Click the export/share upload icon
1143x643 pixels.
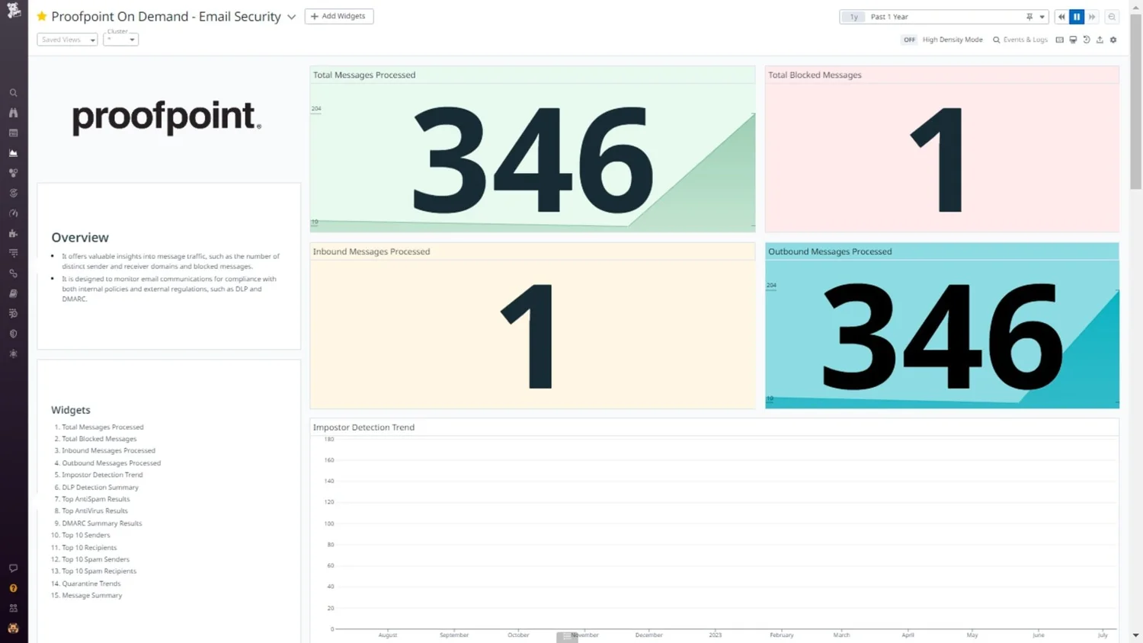click(x=1100, y=40)
